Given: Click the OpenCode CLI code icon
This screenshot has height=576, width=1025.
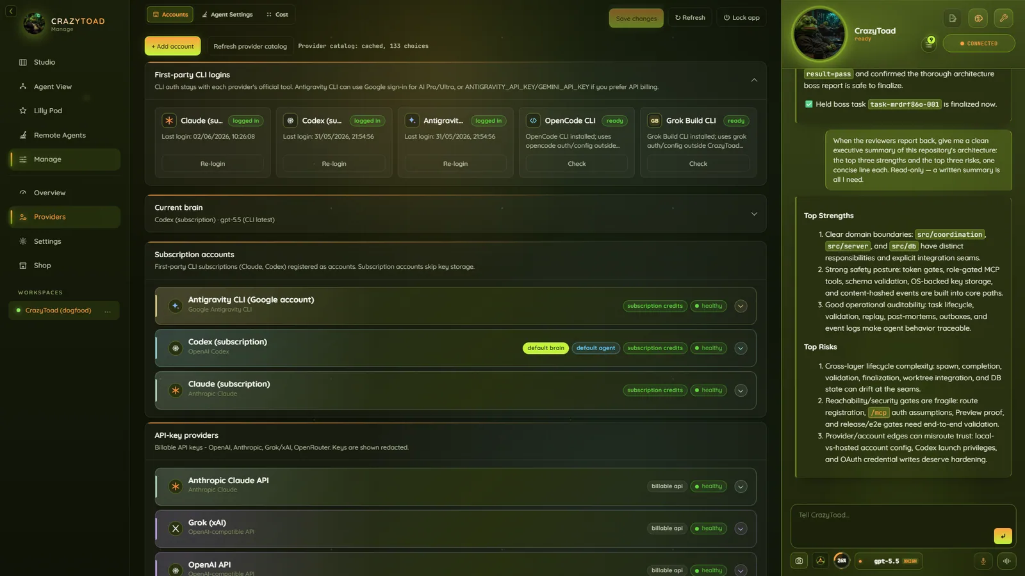Looking at the screenshot, I should click(533, 120).
